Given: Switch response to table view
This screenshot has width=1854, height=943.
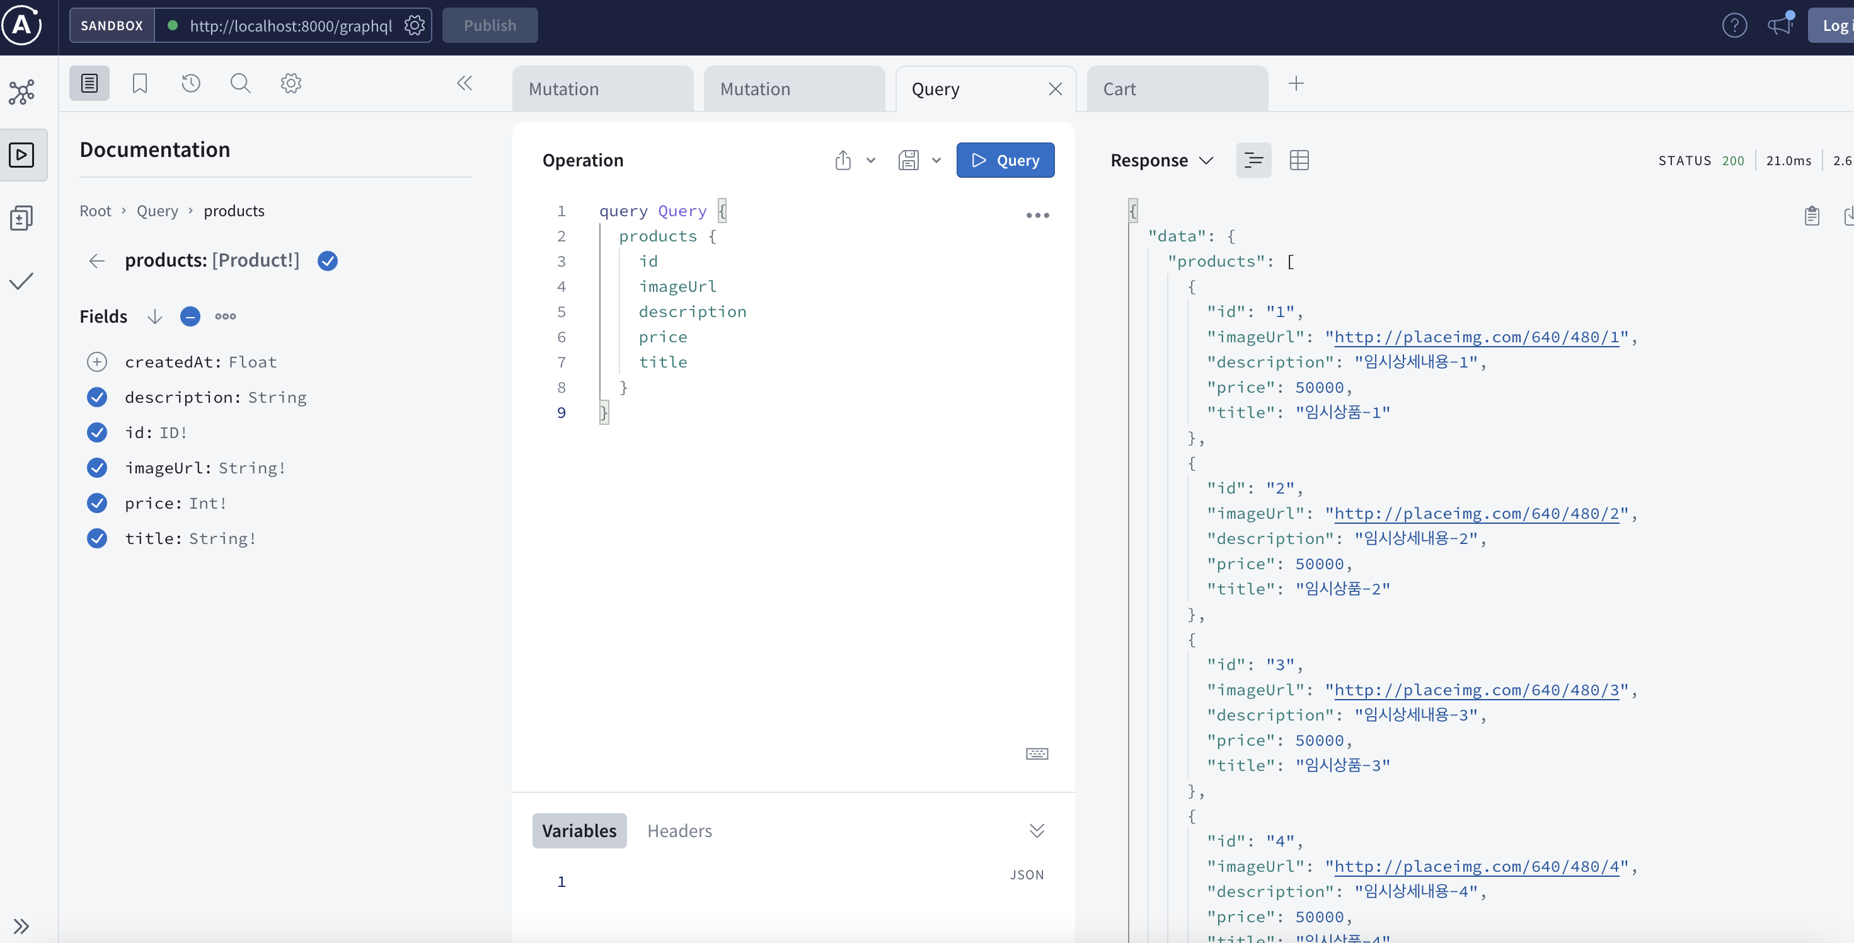Looking at the screenshot, I should [1299, 160].
